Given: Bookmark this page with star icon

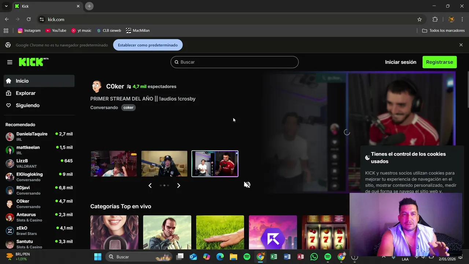Looking at the screenshot, I should click(x=420, y=19).
